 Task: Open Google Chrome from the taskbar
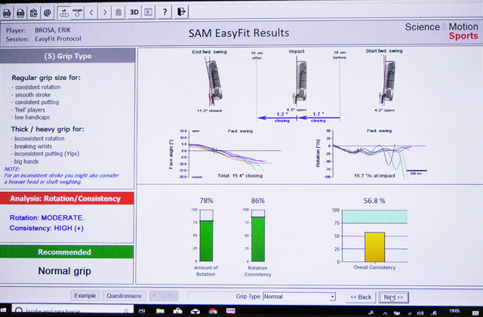(213, 312)
